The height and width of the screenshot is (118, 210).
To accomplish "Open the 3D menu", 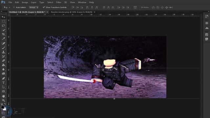I will click(x=66, y=2).
